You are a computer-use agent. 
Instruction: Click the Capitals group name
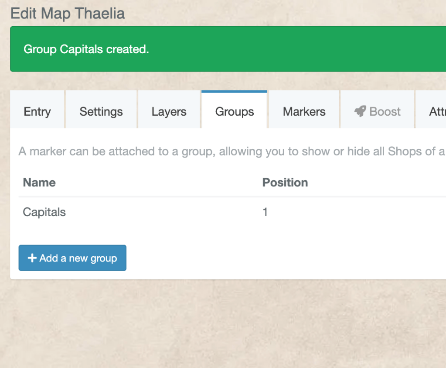[44, 212]
